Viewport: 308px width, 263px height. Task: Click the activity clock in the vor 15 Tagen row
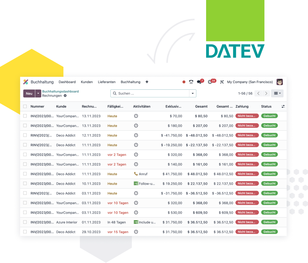coord(136,232)
